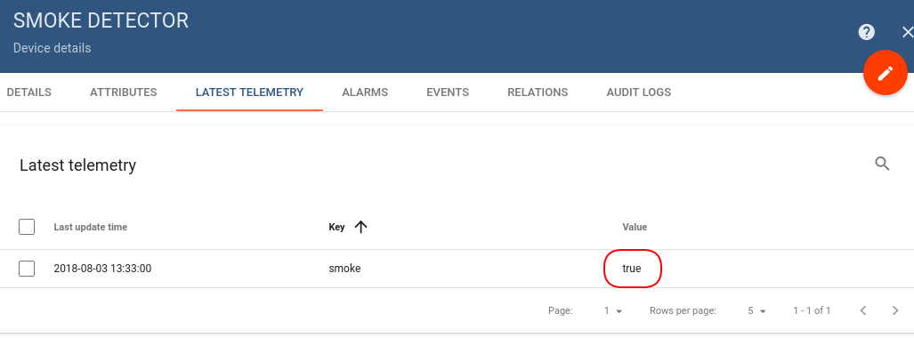Open the Relations tab
This screenshot has height=338, width=914.
click(x=538, y=93)
